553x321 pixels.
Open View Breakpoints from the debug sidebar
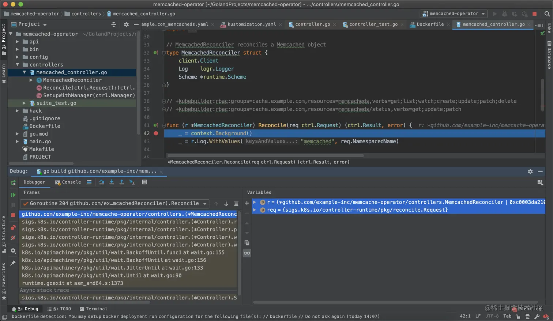[13, 227]
